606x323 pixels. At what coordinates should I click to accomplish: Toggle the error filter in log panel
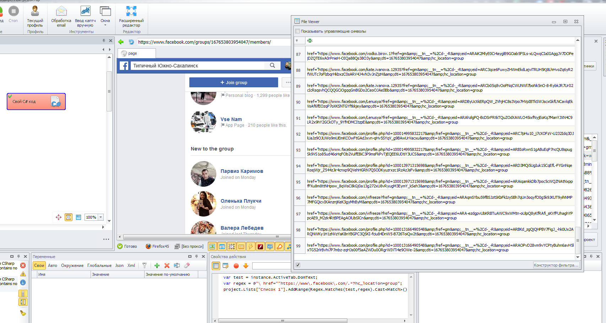23,265
